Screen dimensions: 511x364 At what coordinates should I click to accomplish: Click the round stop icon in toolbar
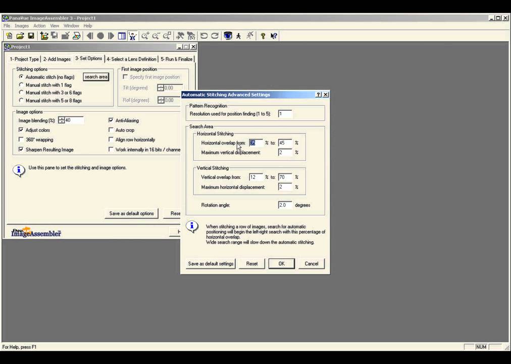pyautogui.click(x=100, y=36)
